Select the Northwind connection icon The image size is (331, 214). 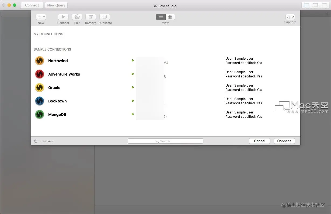(x=40, y=61)
